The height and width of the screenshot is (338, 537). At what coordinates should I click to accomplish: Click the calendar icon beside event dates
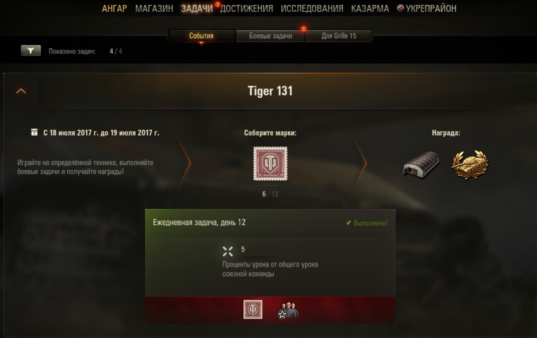(x=35, y=133)
